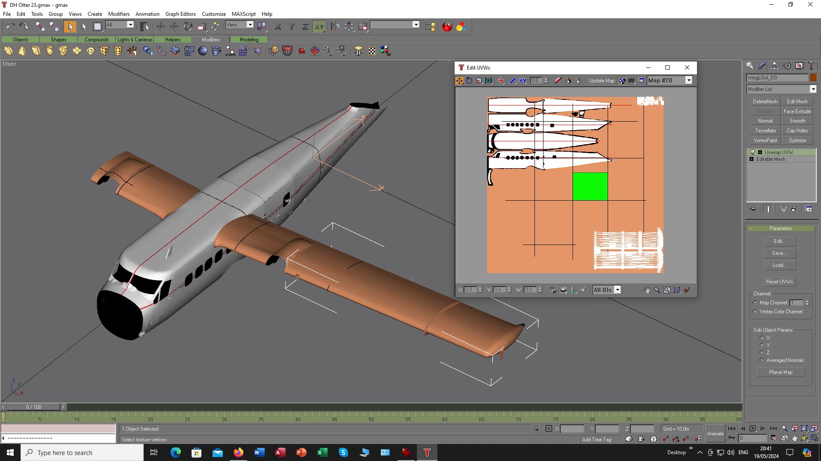Click the orange object color swatch
821x461 pixels.
[x=813, y=78]
